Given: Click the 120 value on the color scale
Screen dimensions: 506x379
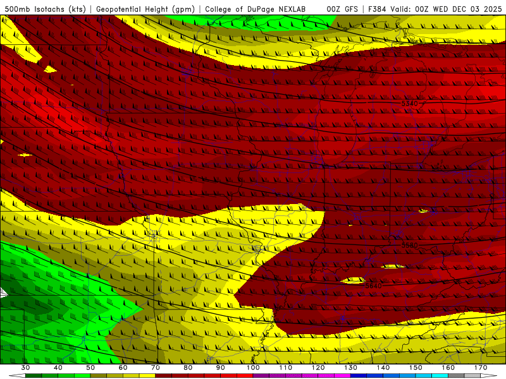Looking at the screenshot, I should pyautogui.click(x=318, y=368).
